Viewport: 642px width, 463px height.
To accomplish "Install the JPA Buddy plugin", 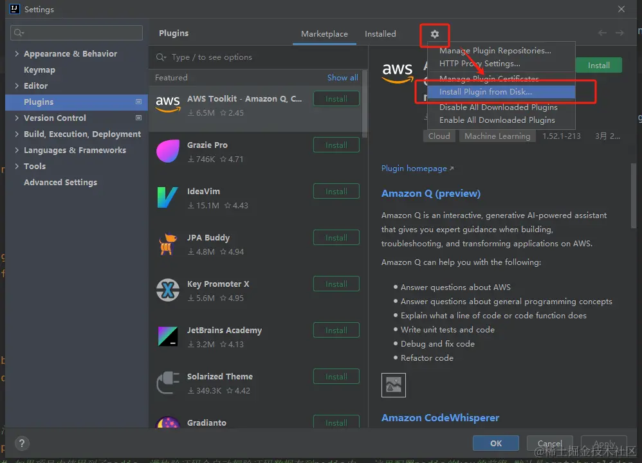I will (336, 237).
